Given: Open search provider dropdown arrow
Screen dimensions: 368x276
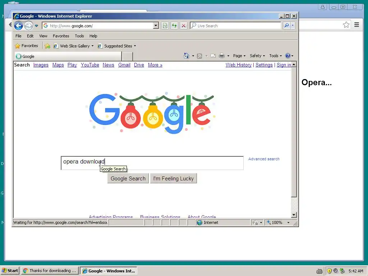Looking at the screenshot, I should [x=293, y=26].
